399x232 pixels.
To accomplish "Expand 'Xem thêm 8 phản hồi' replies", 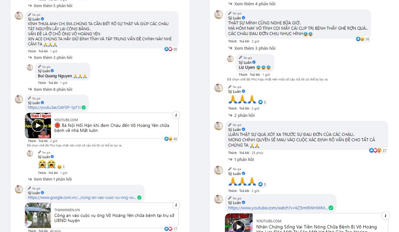I will (x=50, y=89).
